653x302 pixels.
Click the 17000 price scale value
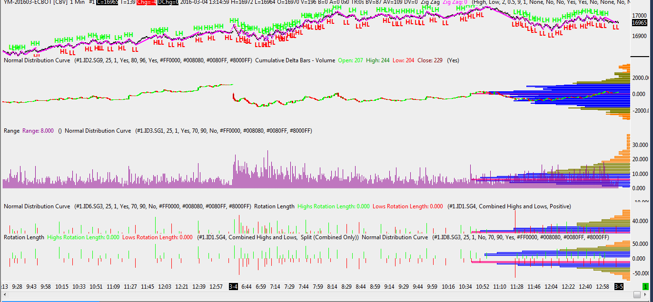pyautogui.click(x=639, y=15)
